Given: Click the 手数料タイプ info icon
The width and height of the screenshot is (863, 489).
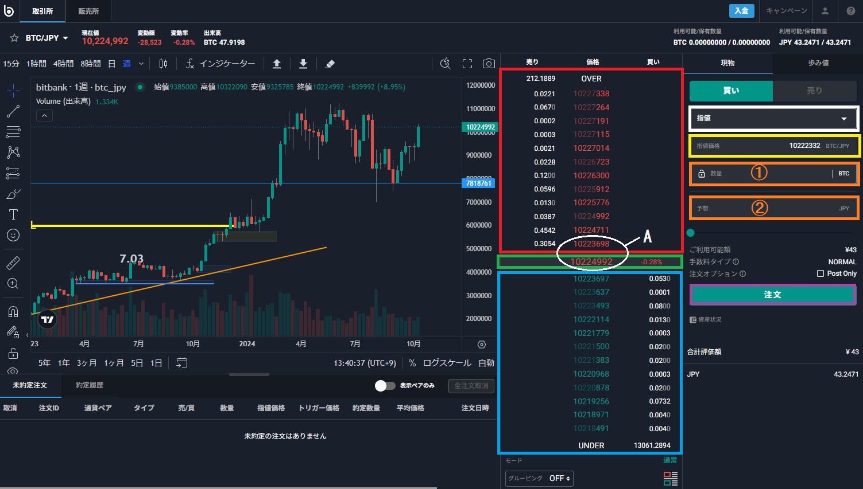Looking at the screenshot, I should click(x=736, y=262).
